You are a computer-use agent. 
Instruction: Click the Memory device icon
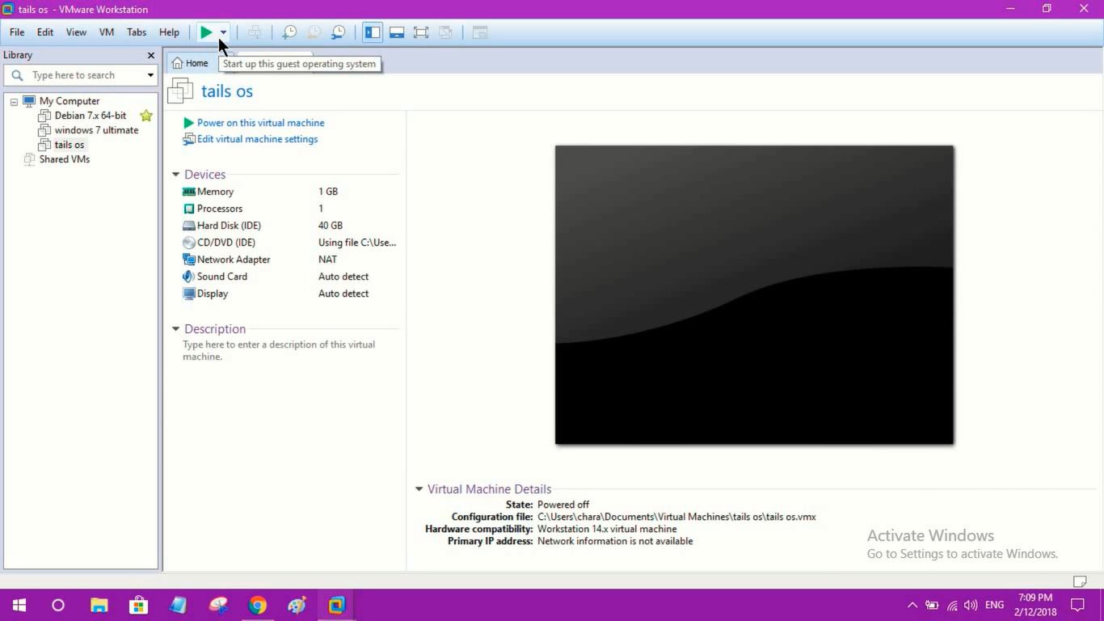point(189,192)
